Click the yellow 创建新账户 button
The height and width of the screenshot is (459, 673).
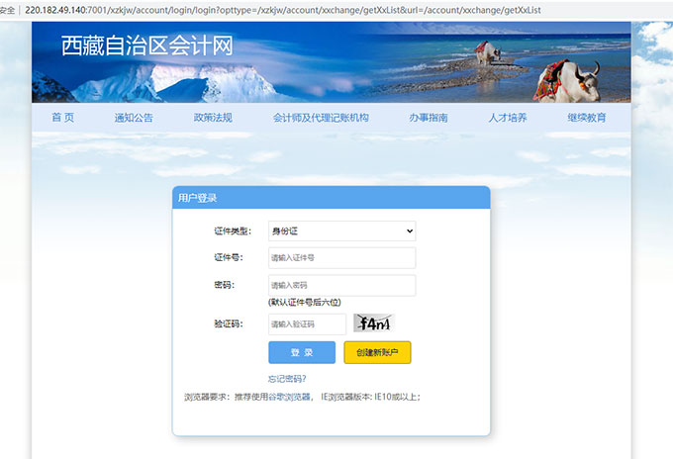377,352
